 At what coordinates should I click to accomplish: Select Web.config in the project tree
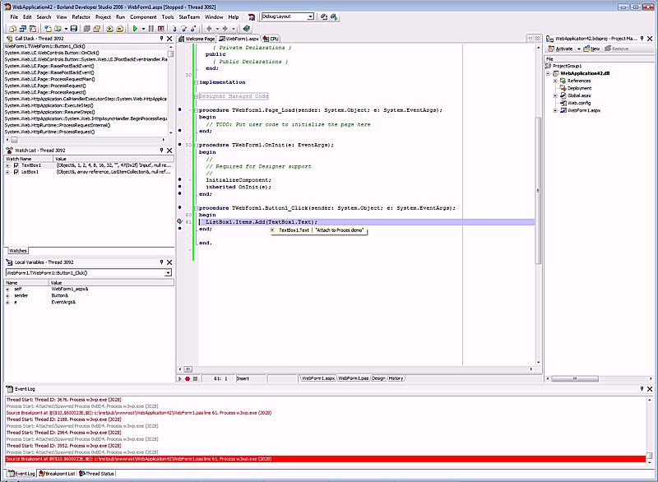coord(579,103)
